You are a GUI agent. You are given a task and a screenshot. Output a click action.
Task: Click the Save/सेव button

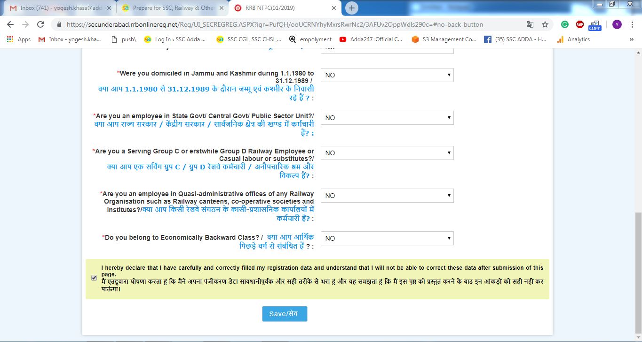(285, 314)
